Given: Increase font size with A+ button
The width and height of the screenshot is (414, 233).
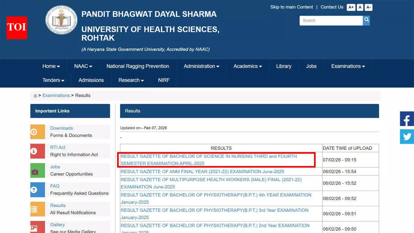Looking at the screenshot, I should pos(351,7).
